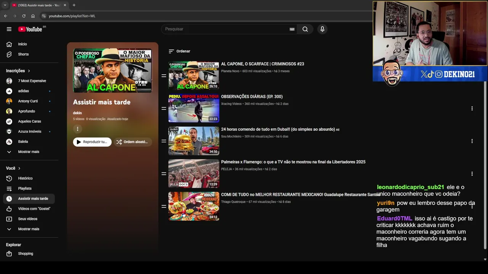The image size is (488, 274).
Task: Click COMI DE TUDO no MELHOR RESTAURANTE title
Action: click(x=301, y=194)
